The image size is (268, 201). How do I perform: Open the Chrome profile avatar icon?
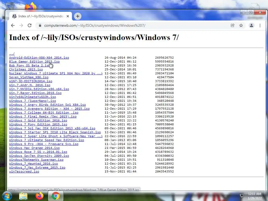pos(252,25)
